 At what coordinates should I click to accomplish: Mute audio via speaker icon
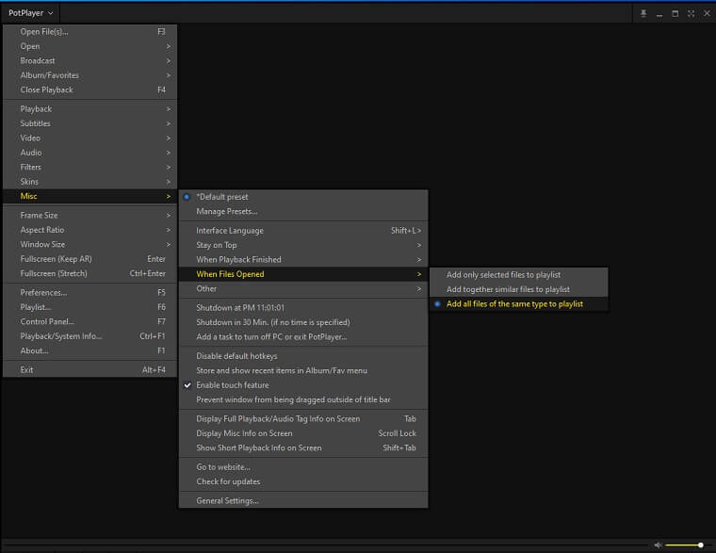pos(658,545)
